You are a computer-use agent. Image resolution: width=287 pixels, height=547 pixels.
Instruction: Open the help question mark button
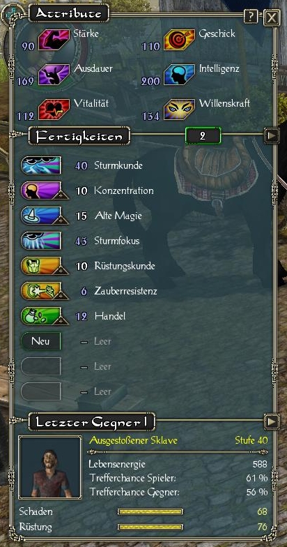[x=251, y=16]
